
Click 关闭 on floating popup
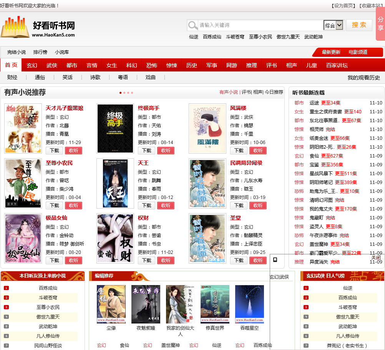point(376,257)
